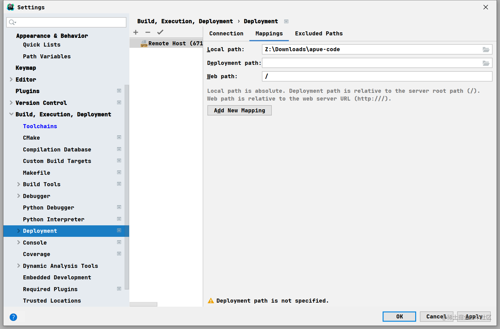Click the server list horizontal scrollbar
Screen dimensions: 500x329
[143, 304]
